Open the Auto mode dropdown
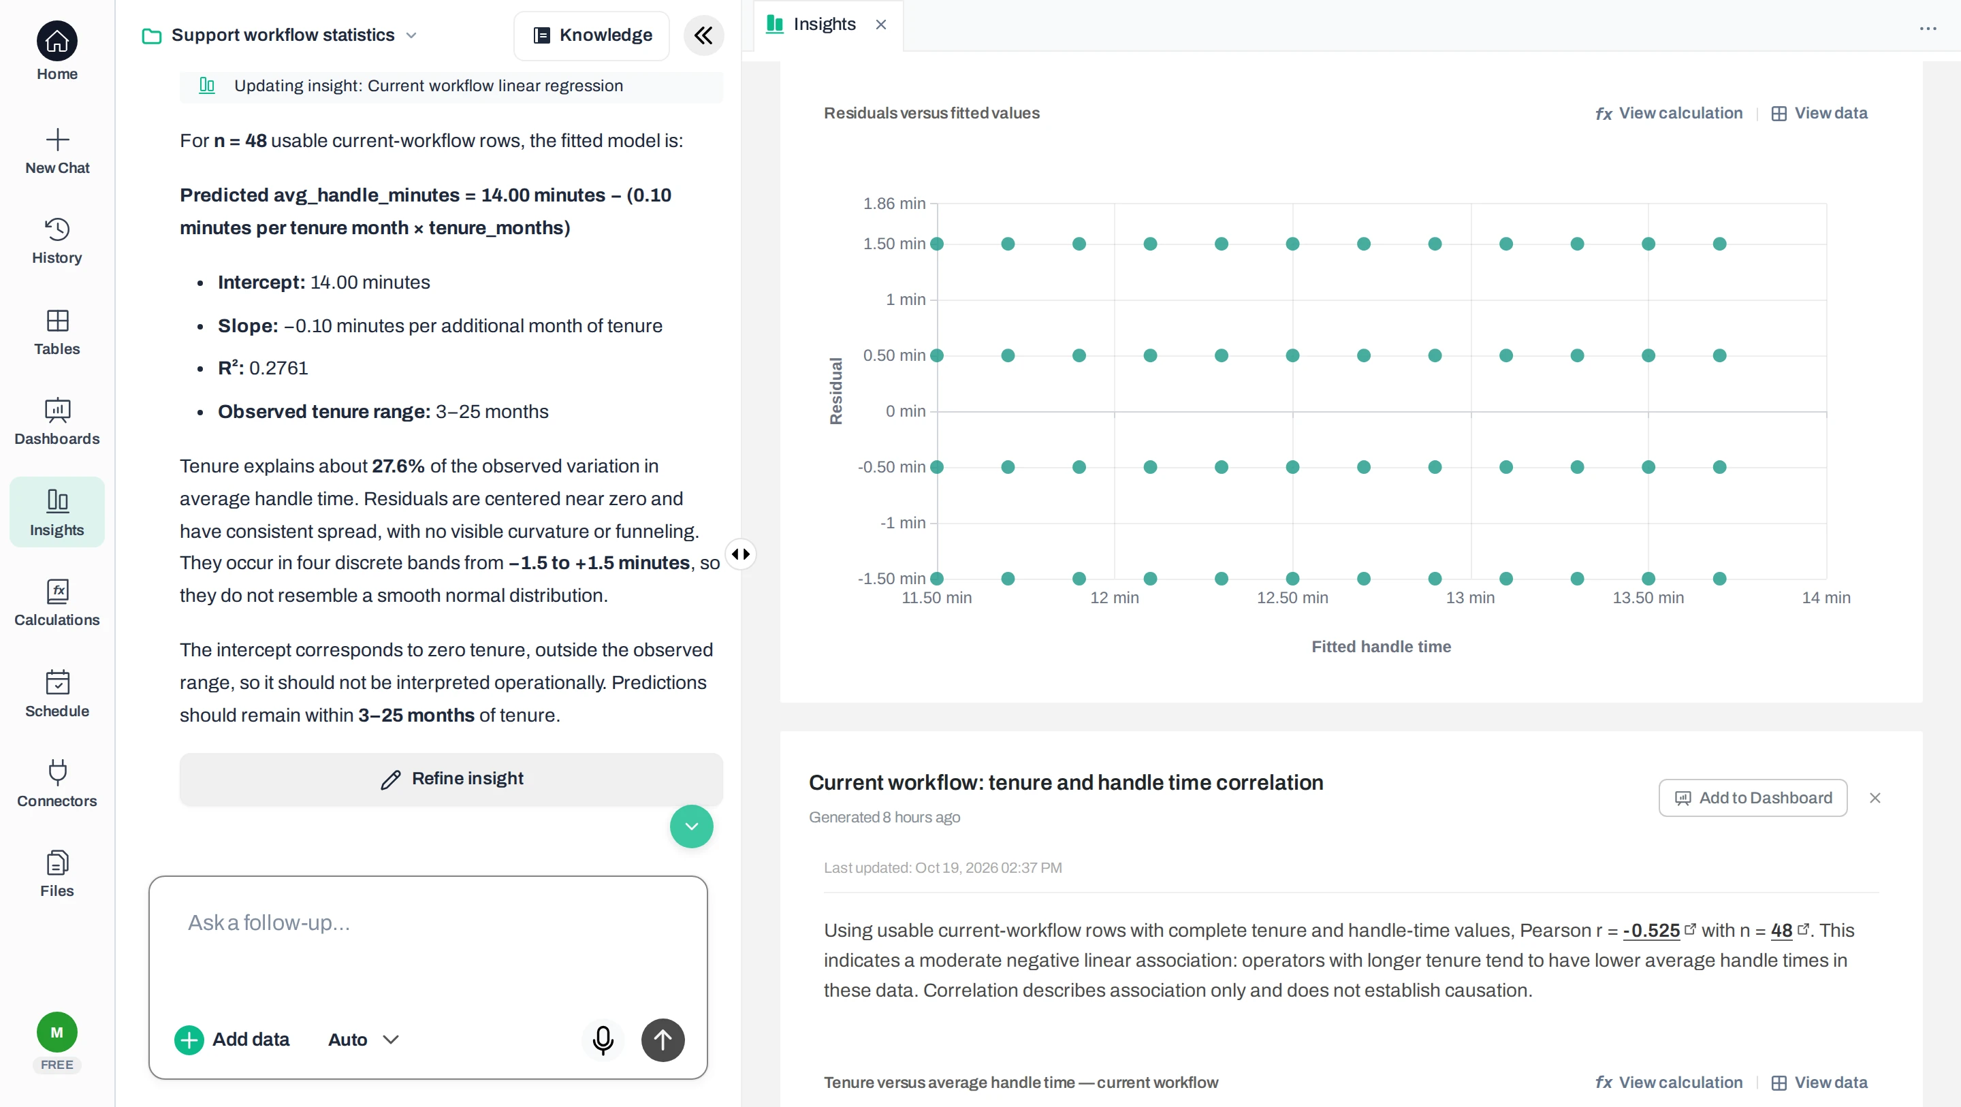The image size is (1961, 1107). coord(363,1040)
